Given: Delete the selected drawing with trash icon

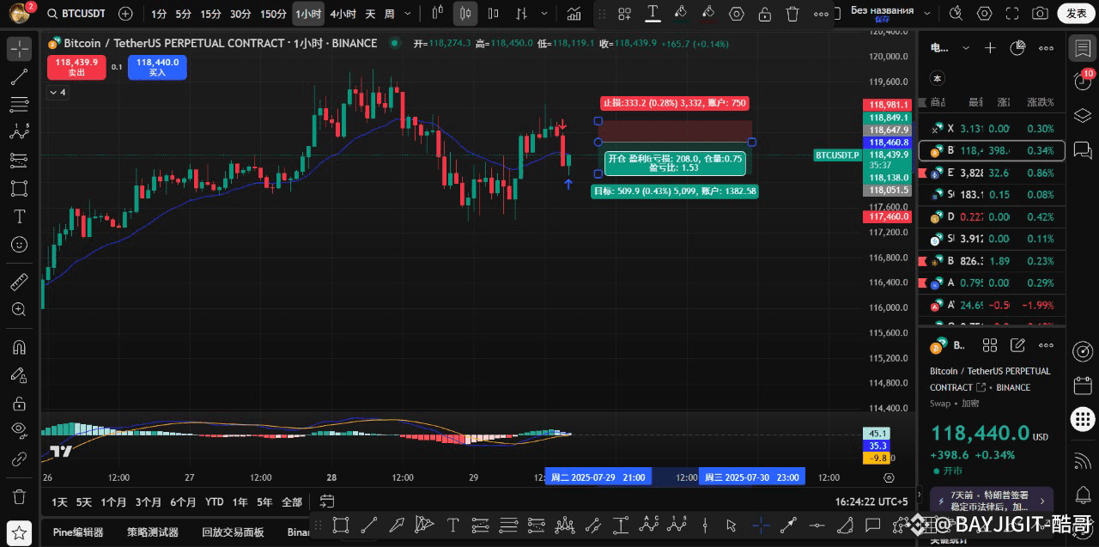Looking at the screenshot, I should tap(792, 14).
